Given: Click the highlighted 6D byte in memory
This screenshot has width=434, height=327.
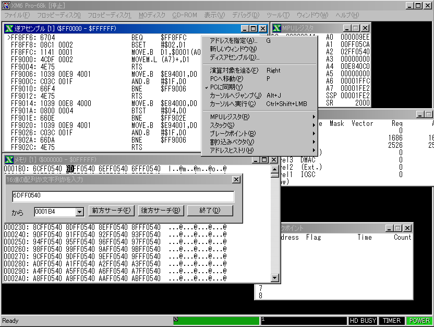Looking at the screenshot, I should pyautogui.click(x=69, y=169).
